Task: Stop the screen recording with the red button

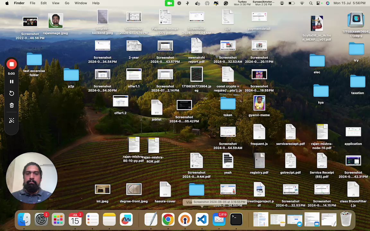Action: click(12, 64)
